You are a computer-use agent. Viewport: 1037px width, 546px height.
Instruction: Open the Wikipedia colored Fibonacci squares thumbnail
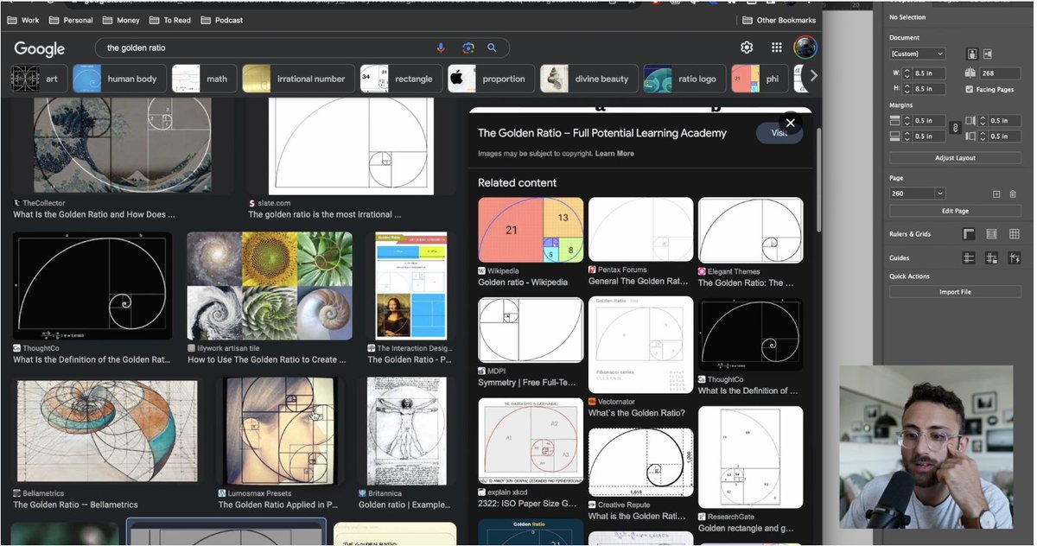(x=531, y=230)
